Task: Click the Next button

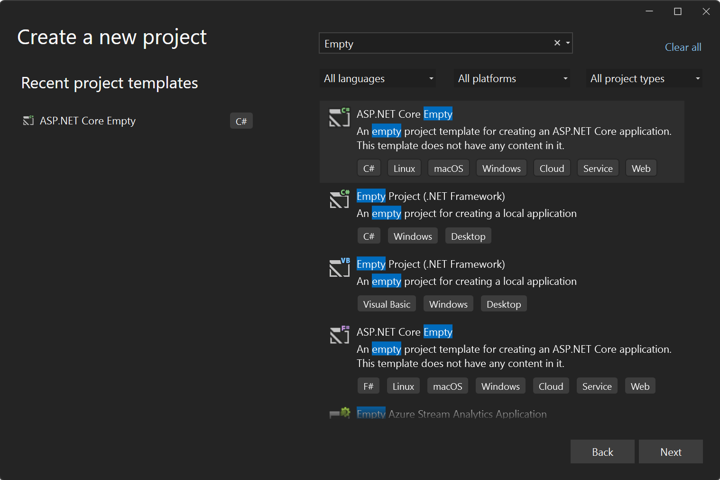Action: [x=671, y=452]
